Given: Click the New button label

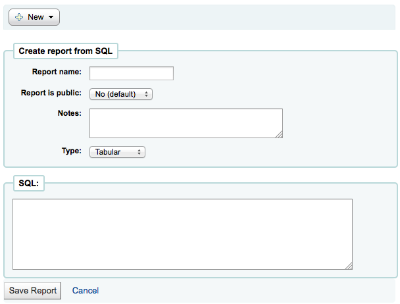Looking at the screenshot, I should [x=36, y=17].
